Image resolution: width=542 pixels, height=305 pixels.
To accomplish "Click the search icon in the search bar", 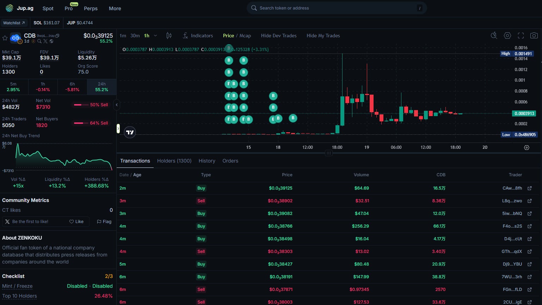I will point(254,8).
